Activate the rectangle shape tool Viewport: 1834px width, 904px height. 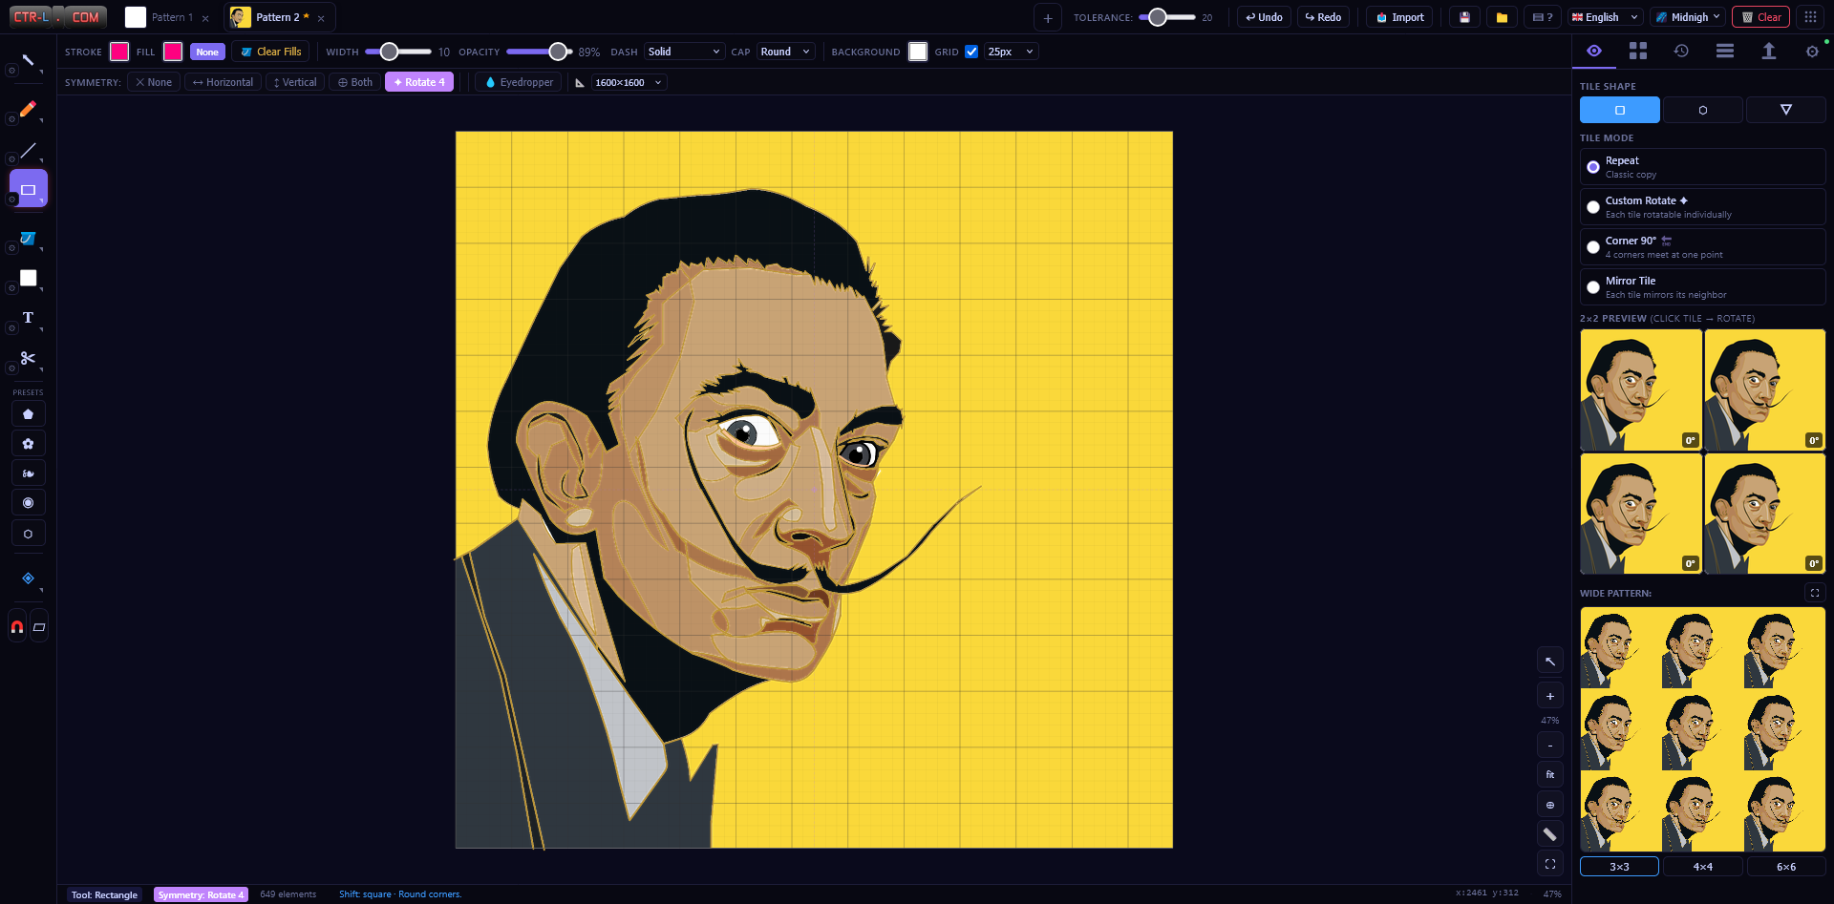[x=28, y=189]
